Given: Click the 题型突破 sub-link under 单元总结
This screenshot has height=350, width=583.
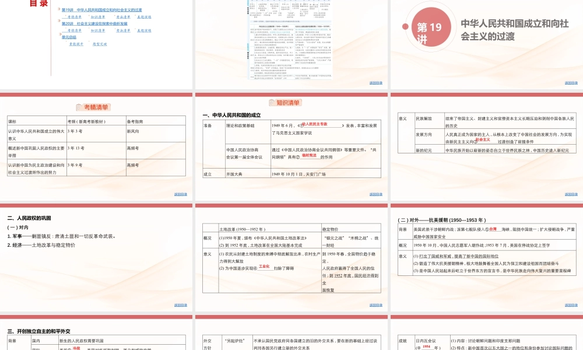Looking at the screenshot, I should (100, 44).
